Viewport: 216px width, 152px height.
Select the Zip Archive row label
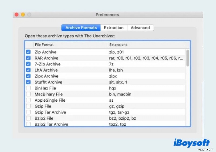(x=46, y=52)
